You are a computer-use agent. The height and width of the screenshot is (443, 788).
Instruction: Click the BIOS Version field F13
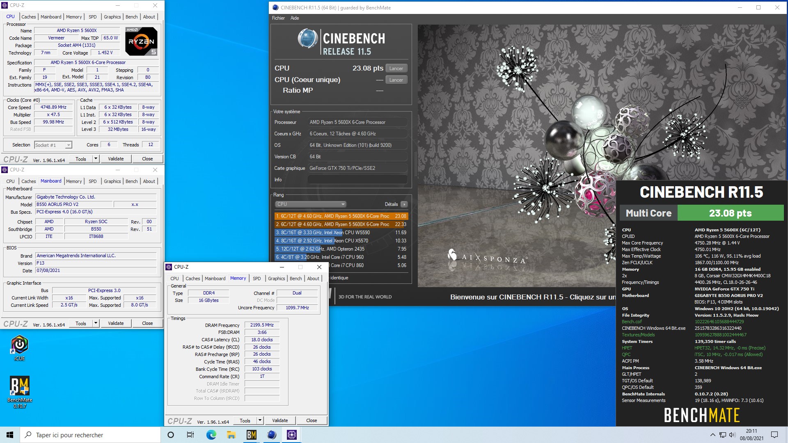(x=96, y=263)
